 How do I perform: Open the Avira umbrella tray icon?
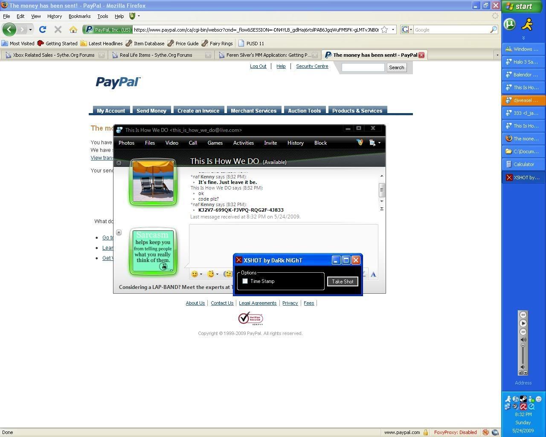(x=523, y=407)
